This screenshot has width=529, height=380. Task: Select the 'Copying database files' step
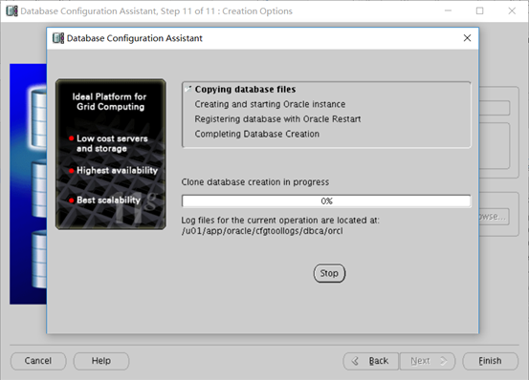pos(245,89)
